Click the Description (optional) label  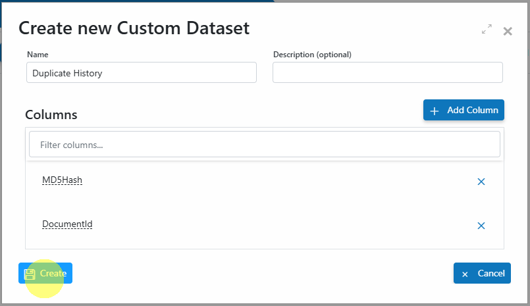point(312,55)
